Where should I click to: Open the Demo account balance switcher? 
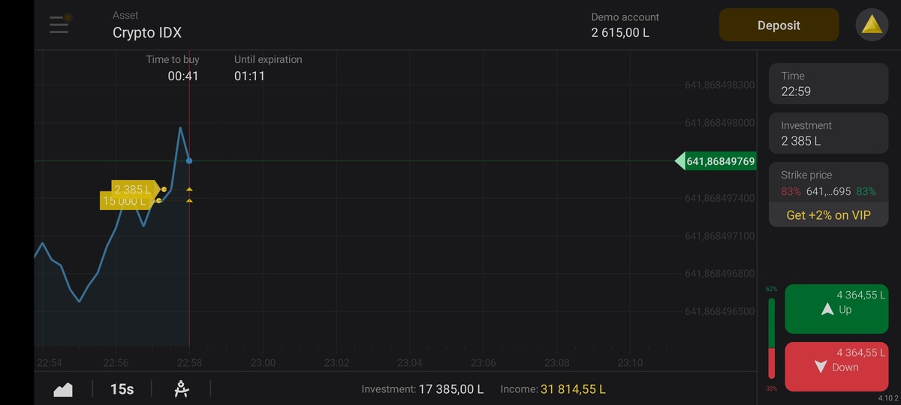point(625,25)
